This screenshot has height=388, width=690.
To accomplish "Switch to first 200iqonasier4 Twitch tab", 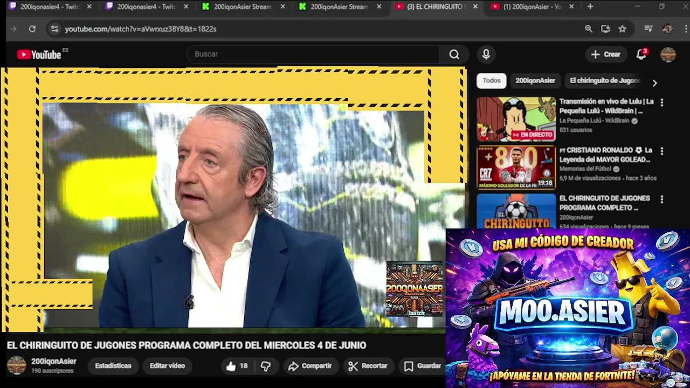I will click(x=50, y=6).
